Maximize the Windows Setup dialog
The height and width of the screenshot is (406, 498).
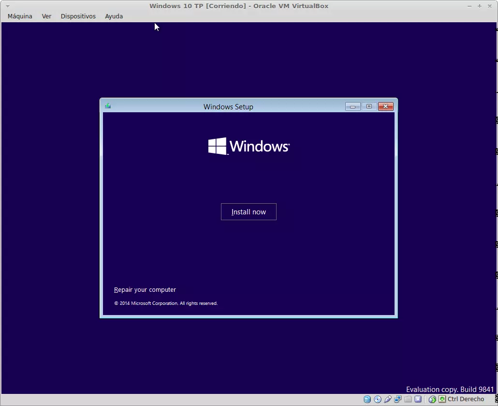(x=369, y=106)
